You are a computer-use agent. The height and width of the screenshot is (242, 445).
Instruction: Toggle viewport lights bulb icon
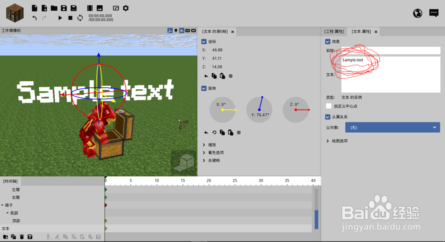176,31
